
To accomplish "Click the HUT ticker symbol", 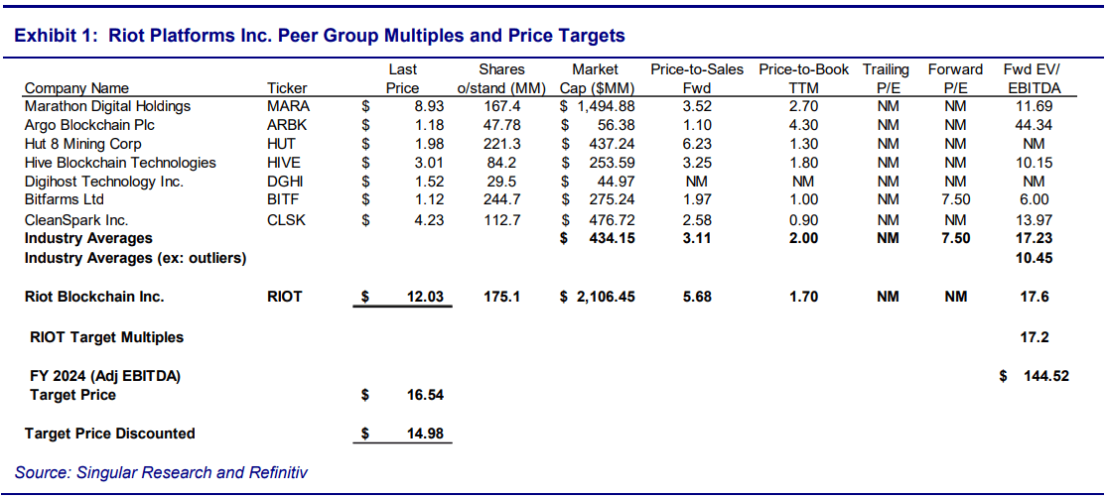I will 281,144.
